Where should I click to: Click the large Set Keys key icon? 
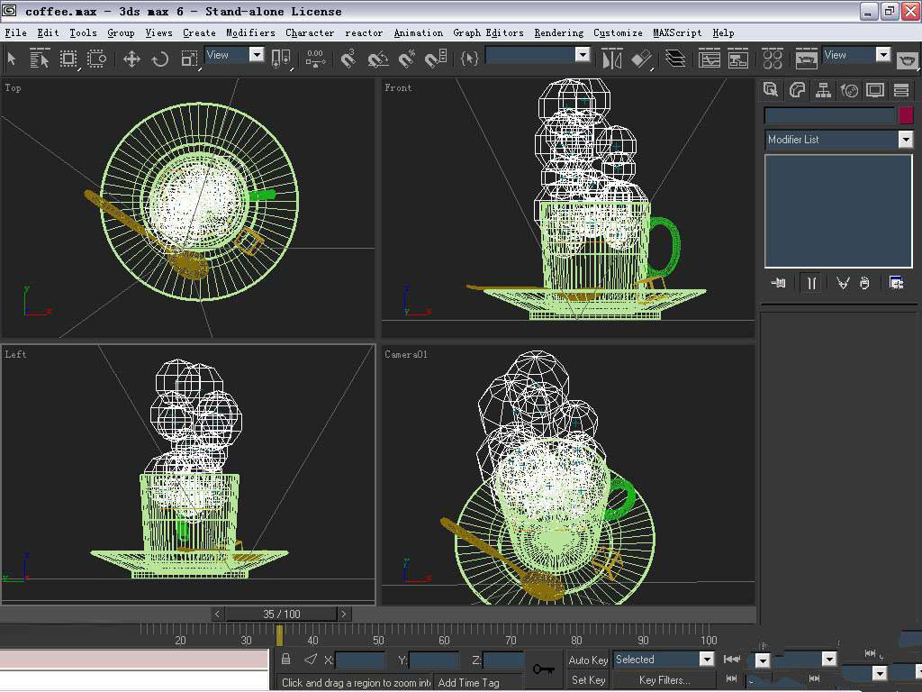[x=543, y=669]
